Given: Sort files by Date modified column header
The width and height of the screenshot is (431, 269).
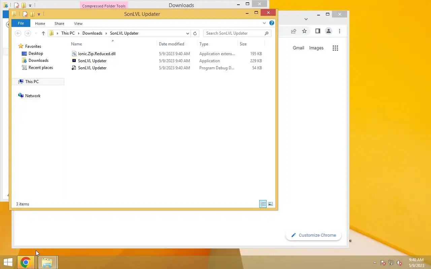Looking at the screenshot, I should [x=171, y=44].
